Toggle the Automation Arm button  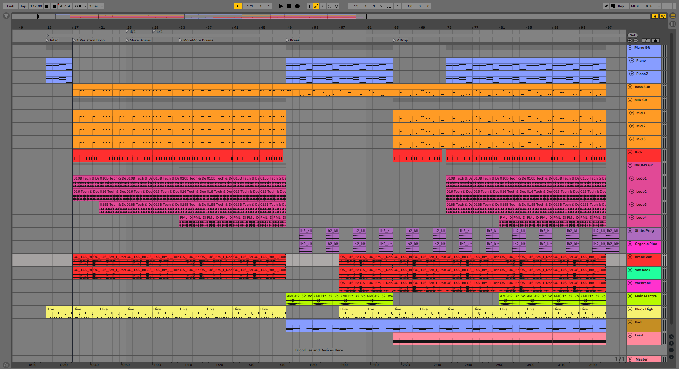click(316, 6)
